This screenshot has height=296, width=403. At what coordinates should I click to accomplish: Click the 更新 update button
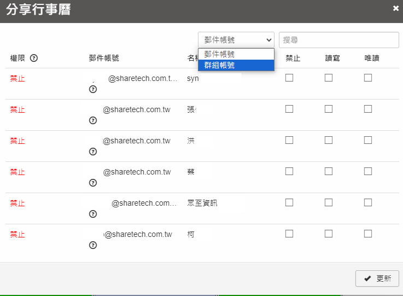377,278
